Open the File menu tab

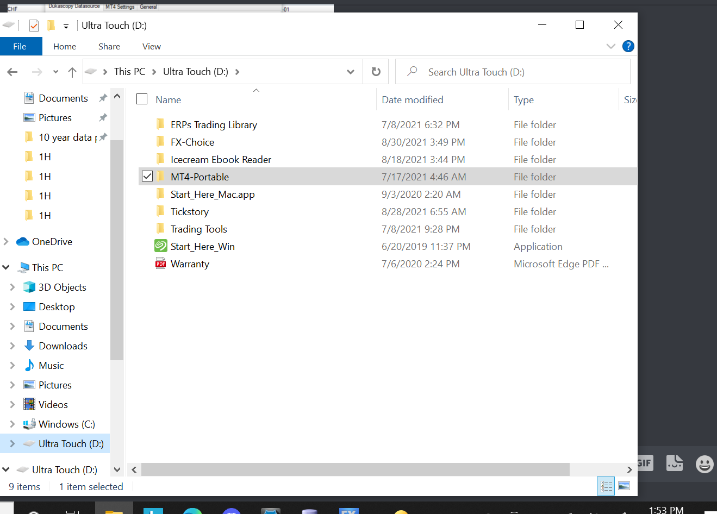[x=20, y=46]
